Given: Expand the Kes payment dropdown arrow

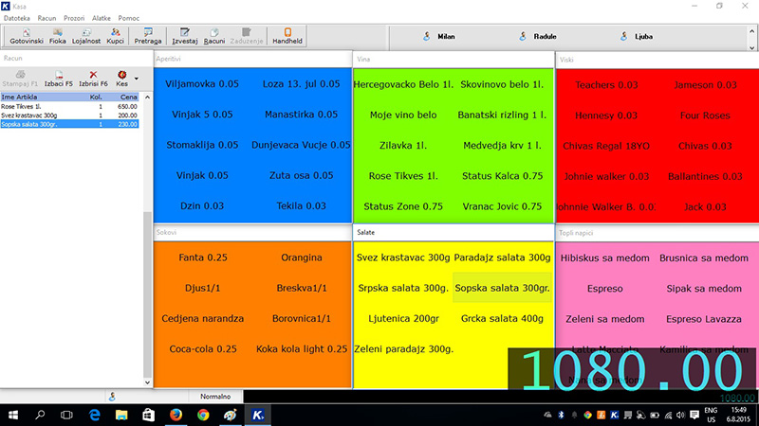Looking at the screenshot, I should pos(137,79).
